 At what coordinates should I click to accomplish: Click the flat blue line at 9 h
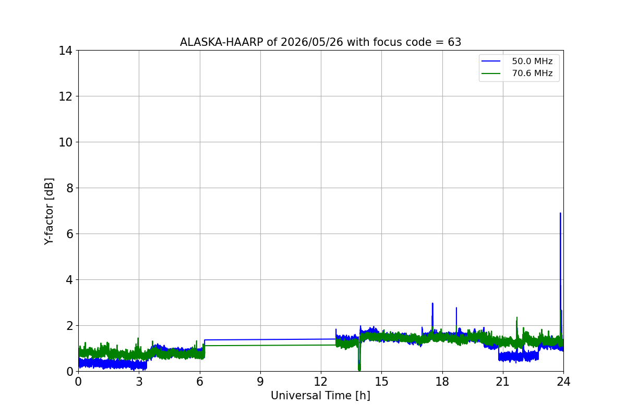coord(260,339)
